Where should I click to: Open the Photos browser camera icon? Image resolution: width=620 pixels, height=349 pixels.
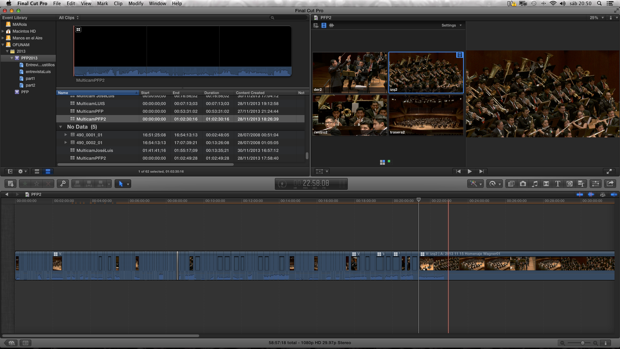coord(523,184)
